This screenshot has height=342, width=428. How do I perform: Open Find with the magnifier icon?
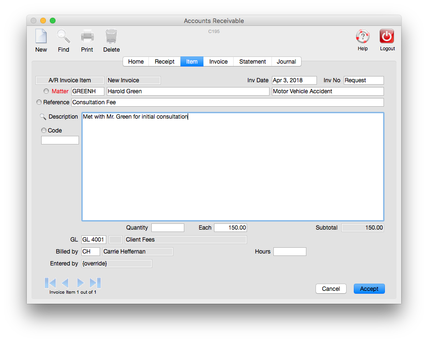pos(63,37)
